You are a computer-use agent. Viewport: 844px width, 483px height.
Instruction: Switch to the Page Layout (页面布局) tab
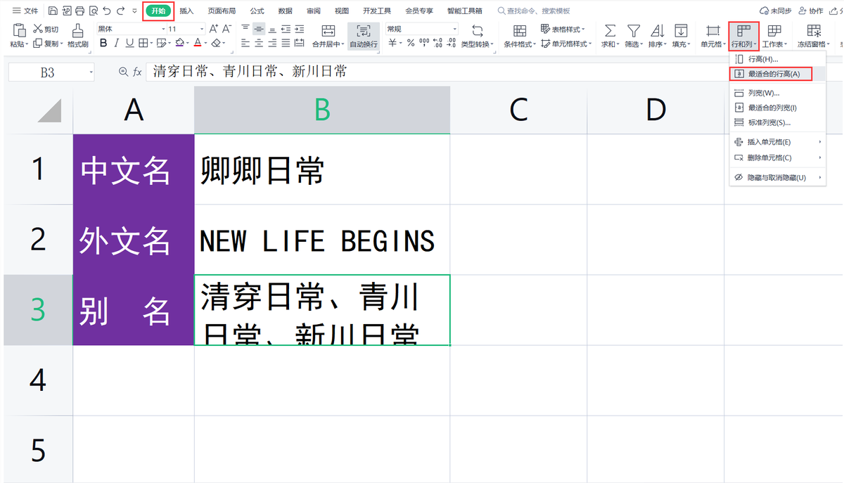point(222,11)
